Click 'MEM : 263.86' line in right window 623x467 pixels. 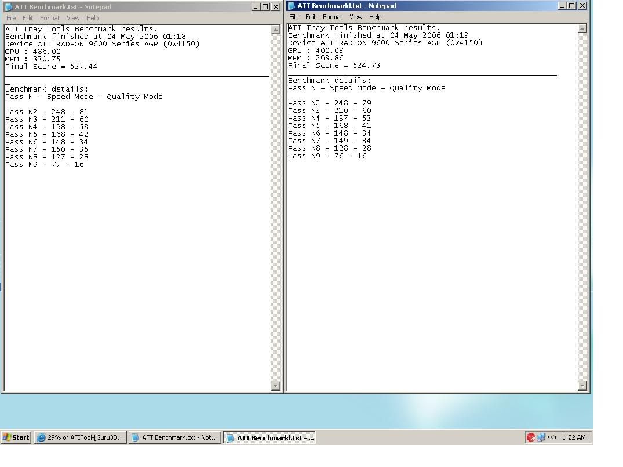pos(316,57)
